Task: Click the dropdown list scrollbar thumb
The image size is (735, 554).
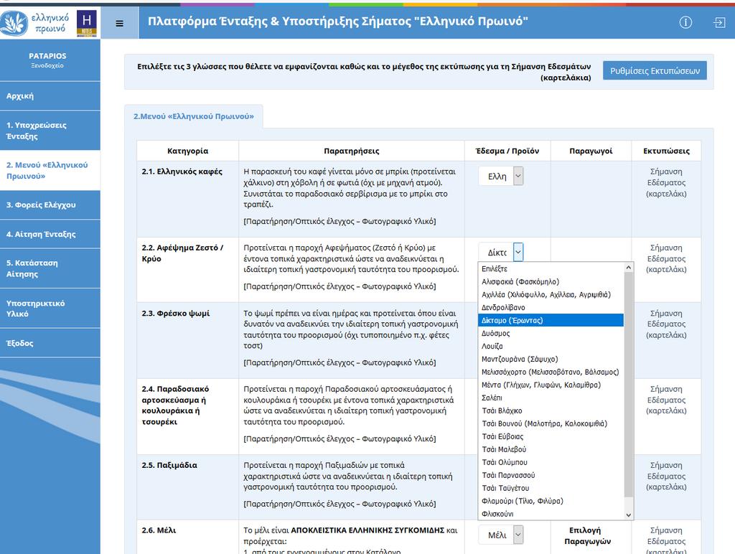Action: [629, 385]
